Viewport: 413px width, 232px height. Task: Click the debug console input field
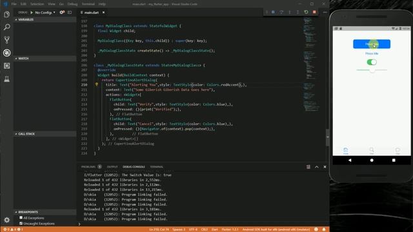pyautogui.click(x=203, y=224)
